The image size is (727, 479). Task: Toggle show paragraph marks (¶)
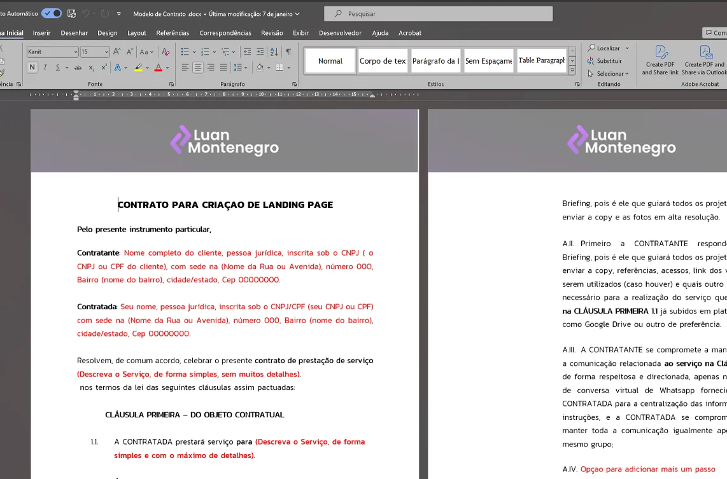(288, 52)
